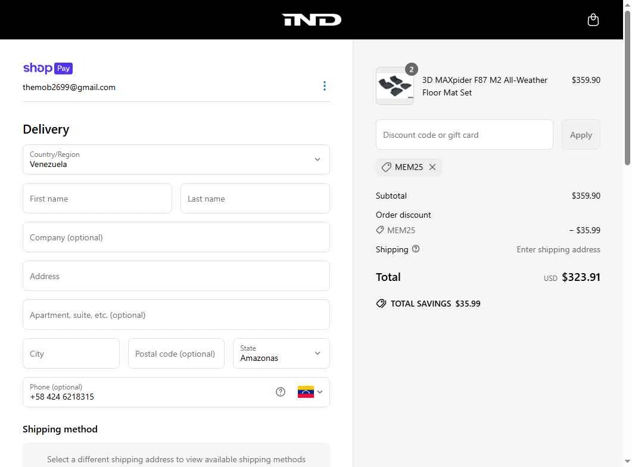Remove the MEM25 discount tag
This screenshot has height=467, width=632.
click(432, 167)
